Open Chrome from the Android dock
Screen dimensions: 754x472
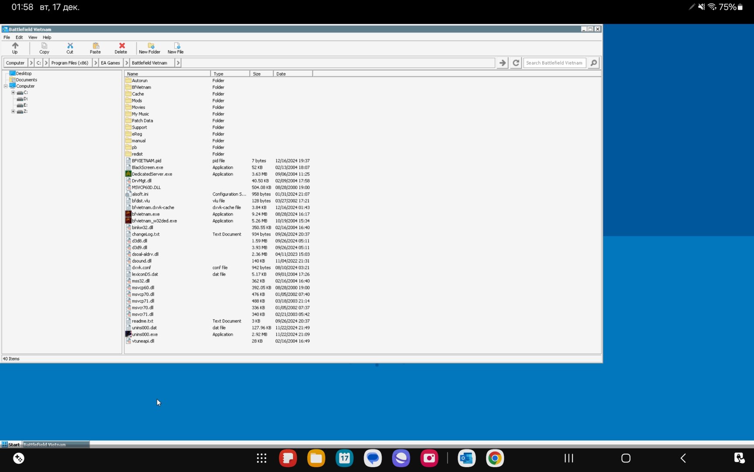(495, 458)
